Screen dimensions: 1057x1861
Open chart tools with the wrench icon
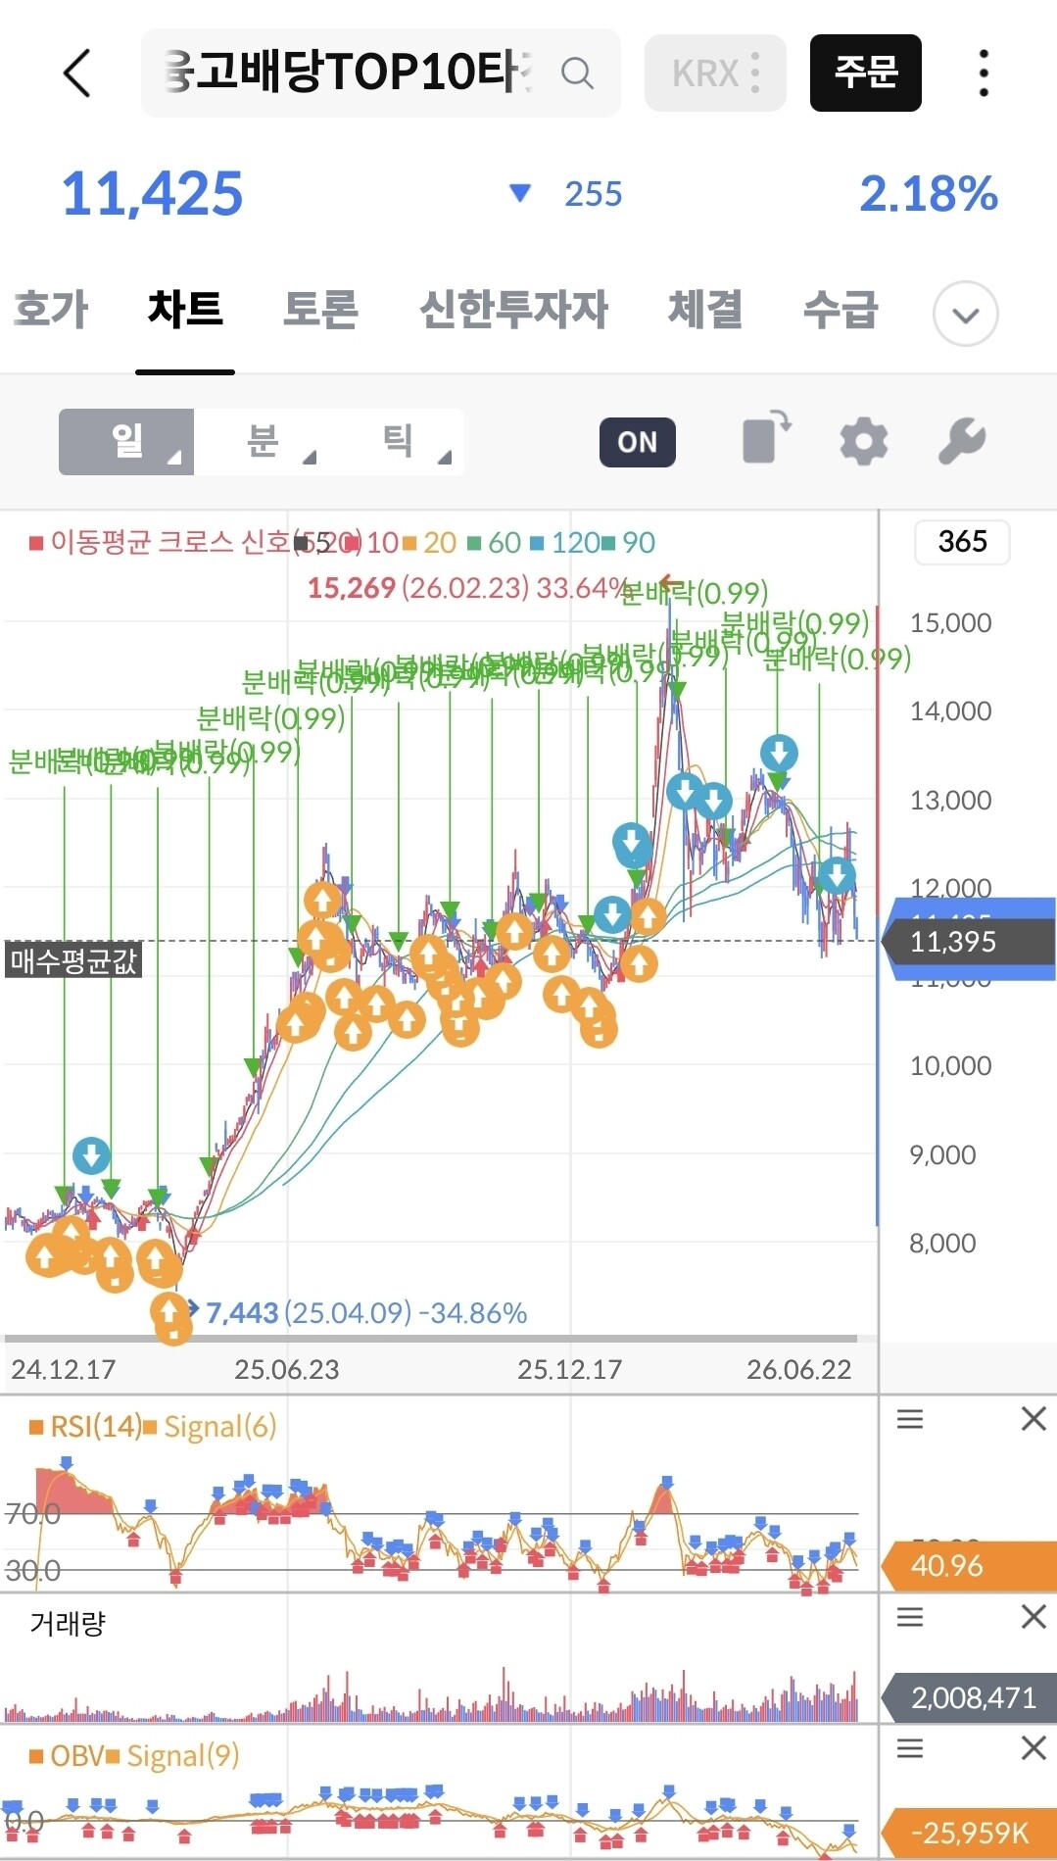962,441
